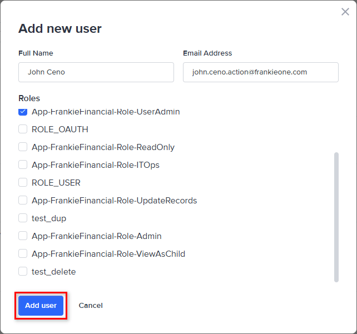Enable the UpdateRecords role checkbox
Screen dimensions: 357x334
23,201
